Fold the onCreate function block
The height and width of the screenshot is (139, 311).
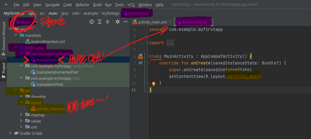[x=147, y=63]
